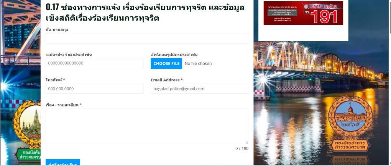Click the O.17 complaint channel heading
This screenshot has width=391, height=166.
tap(145, 13)
